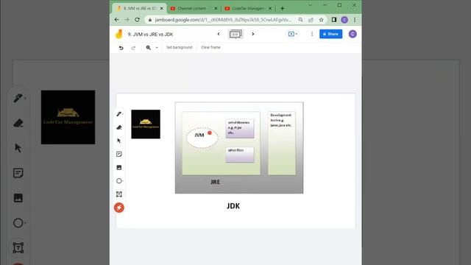Click the "Development tools" box

point(282,143)
